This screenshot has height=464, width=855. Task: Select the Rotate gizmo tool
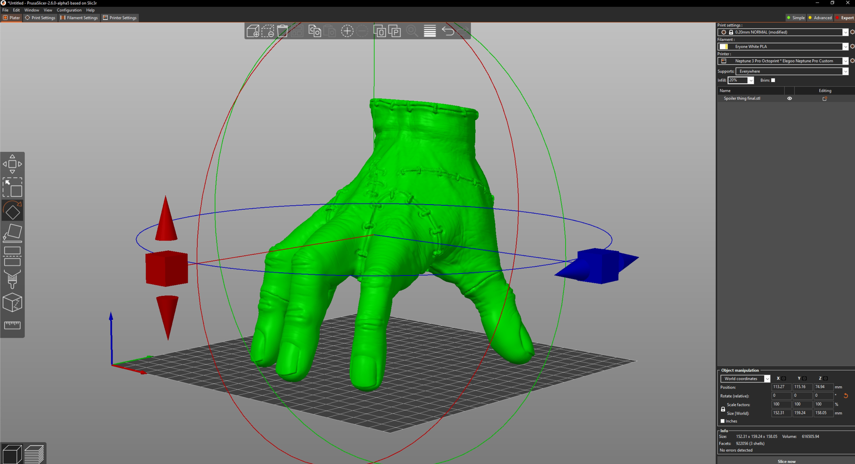tap(12, 210)
